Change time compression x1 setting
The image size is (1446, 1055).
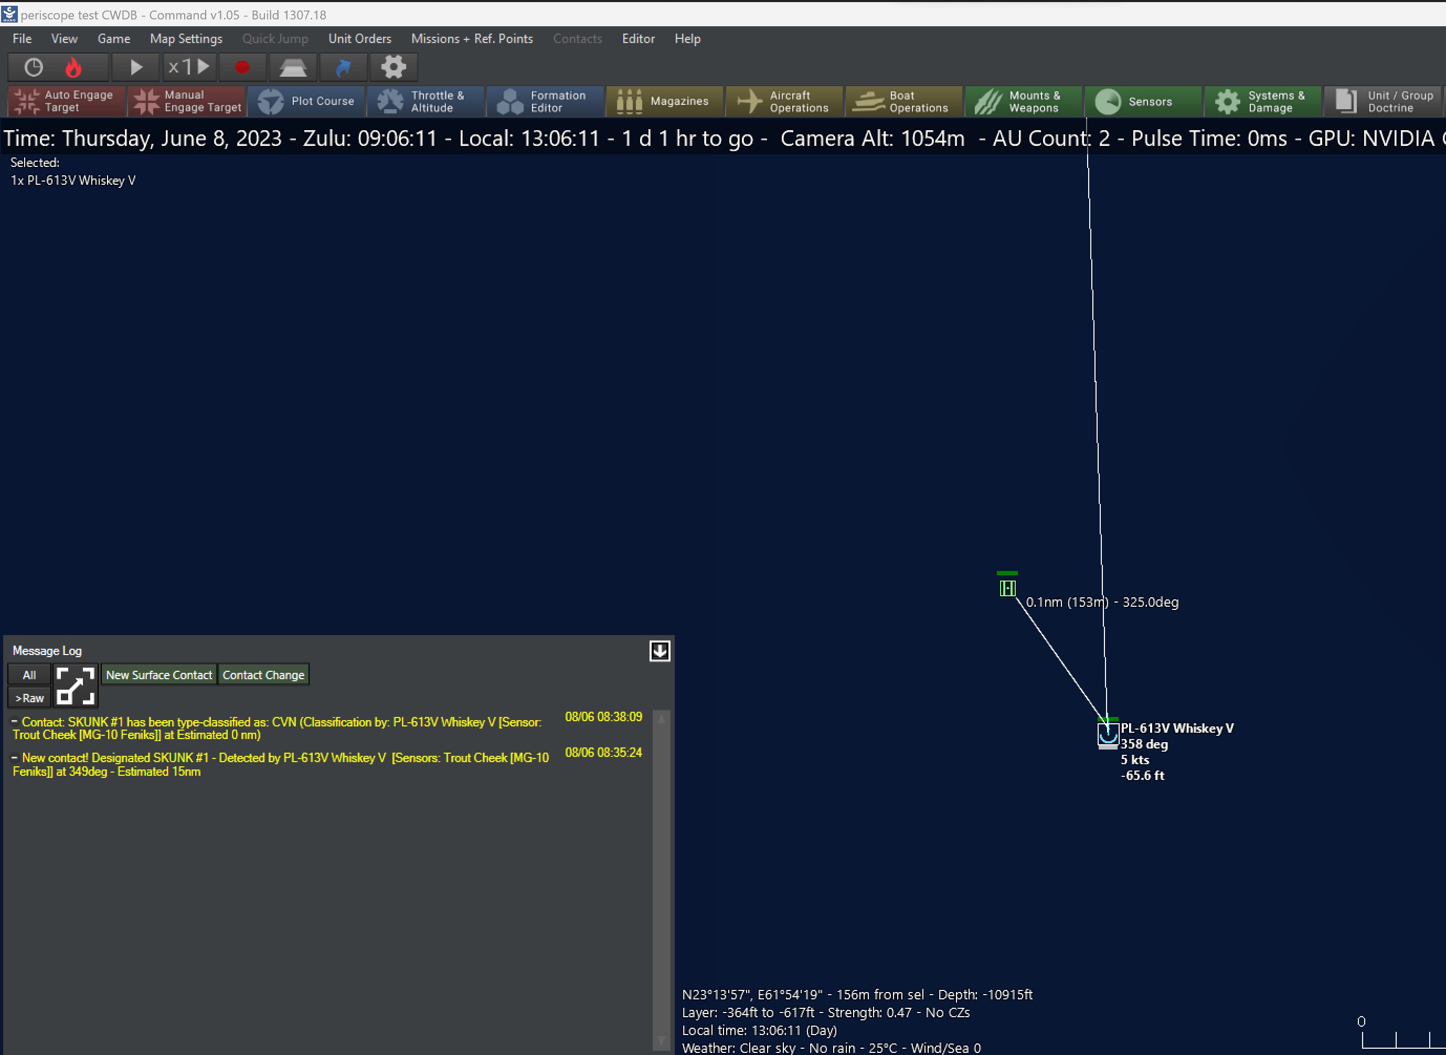189,67
